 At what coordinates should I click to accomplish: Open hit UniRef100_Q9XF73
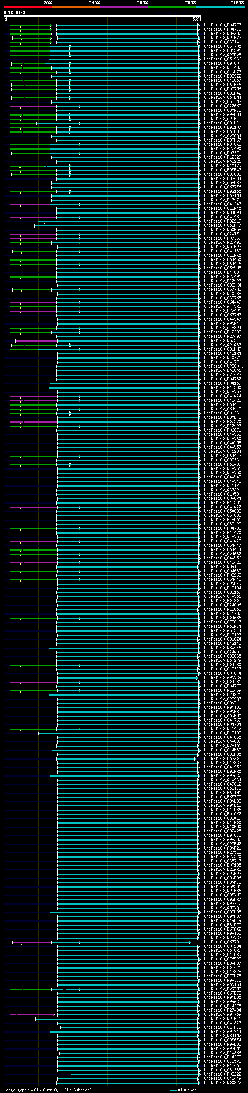pos(222,38)
